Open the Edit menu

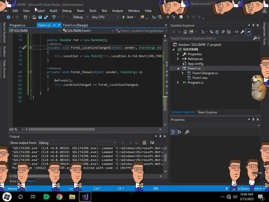pyautogui.click(x=15, y=11)
